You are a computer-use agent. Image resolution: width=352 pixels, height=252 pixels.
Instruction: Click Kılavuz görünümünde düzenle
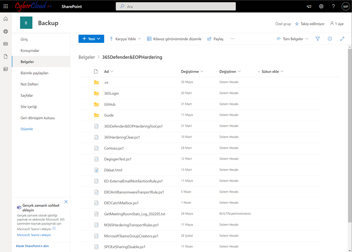174,39
